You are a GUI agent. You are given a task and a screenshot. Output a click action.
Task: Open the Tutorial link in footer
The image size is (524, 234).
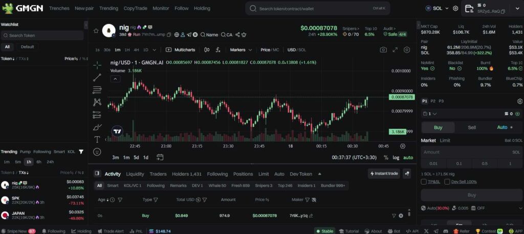[348, 231]
